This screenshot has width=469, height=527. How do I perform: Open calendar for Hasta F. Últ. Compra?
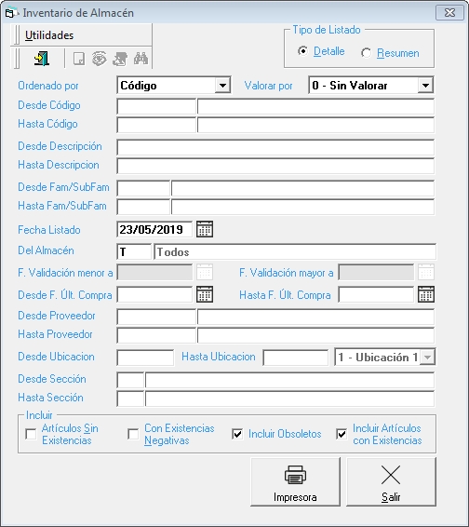(426, 294)
